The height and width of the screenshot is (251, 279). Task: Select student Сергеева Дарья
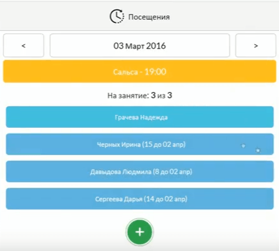click(x=139, y=199)
